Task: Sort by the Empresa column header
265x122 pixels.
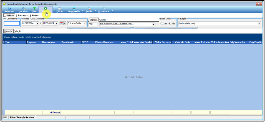Action: (34, 42)
